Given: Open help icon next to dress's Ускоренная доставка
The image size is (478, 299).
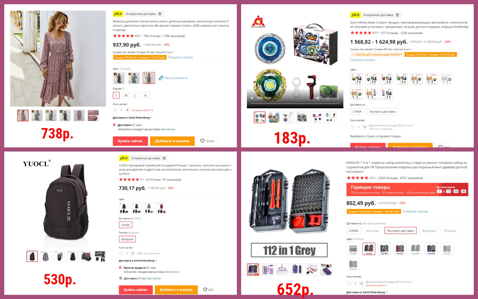Looking at the screenshot, I should tap(160, 14).
